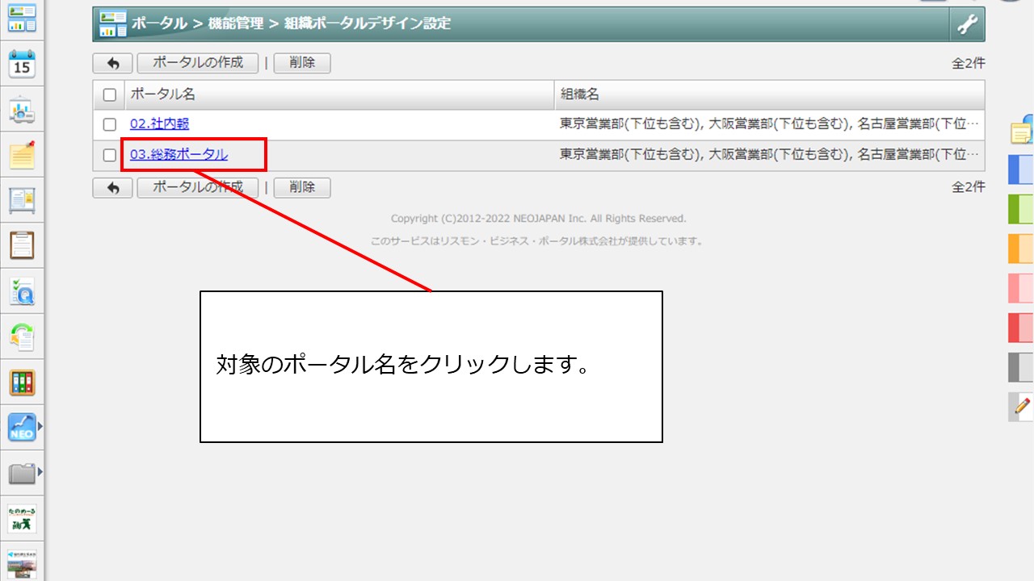Click the NEOJAPAN copyright text
Screen dimensions: 1034x581
(538, 219)
